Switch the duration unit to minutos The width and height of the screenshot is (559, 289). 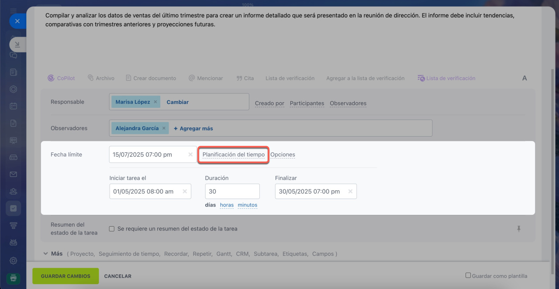(x=248, y=205)
